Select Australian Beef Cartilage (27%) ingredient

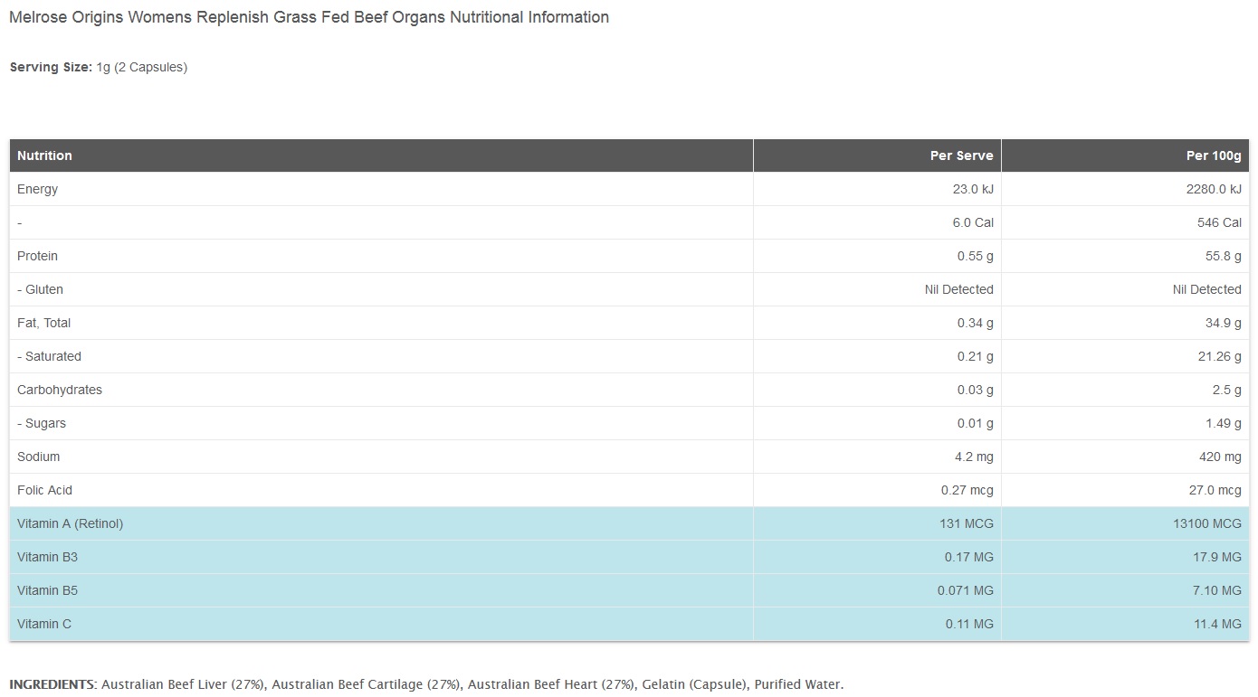366,684
